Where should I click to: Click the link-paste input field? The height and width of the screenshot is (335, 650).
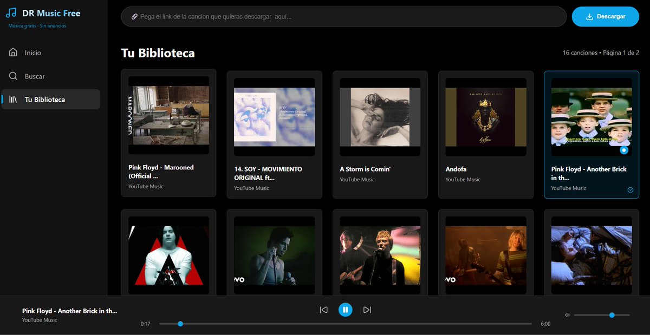[x=343, y=17]
